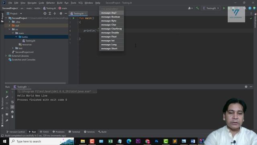Click the Build project hammer icon
This screenshot has height=145, width=257.
click(x=197, y=8)
